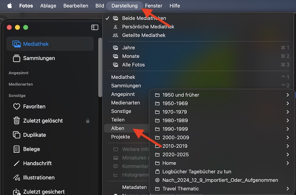This screenshot has height=195, width=296.
Task: Choose Alle Fotos menu entry
Action: tap(133, 65)
